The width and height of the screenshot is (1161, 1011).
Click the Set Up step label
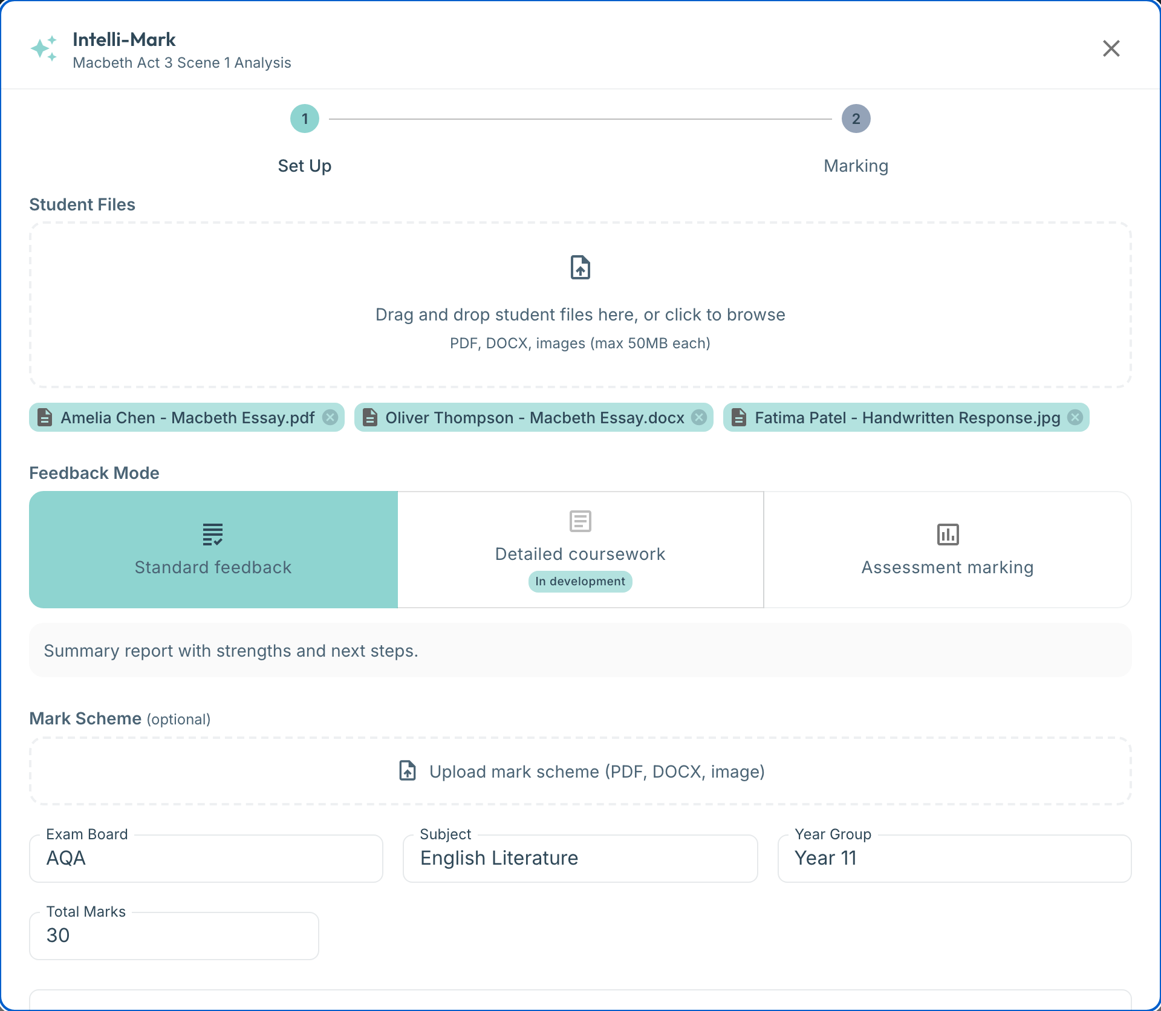(x=305, y=166)
